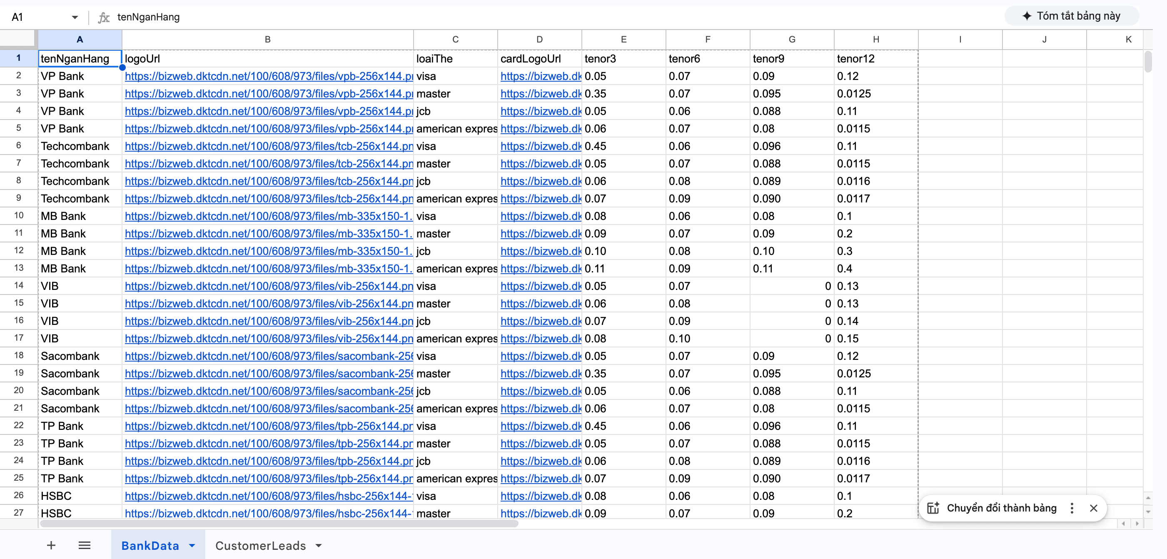
Task: Click the tenNganHang header cell
Action: (x=80, y=58)
